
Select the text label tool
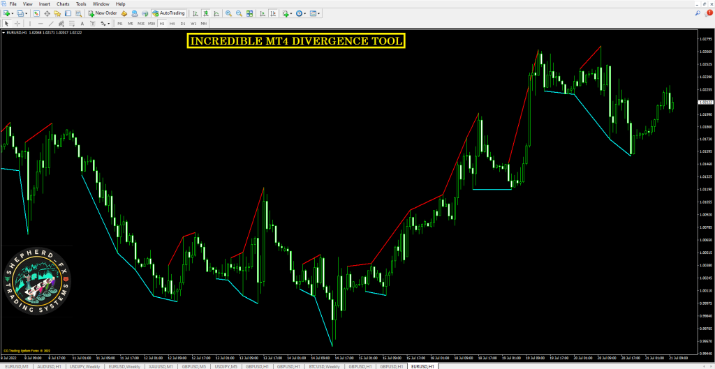[82, 24]
